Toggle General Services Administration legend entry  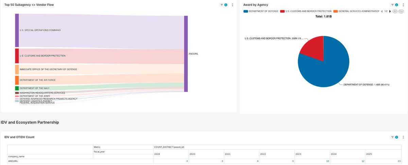click(x=356, y=11)
